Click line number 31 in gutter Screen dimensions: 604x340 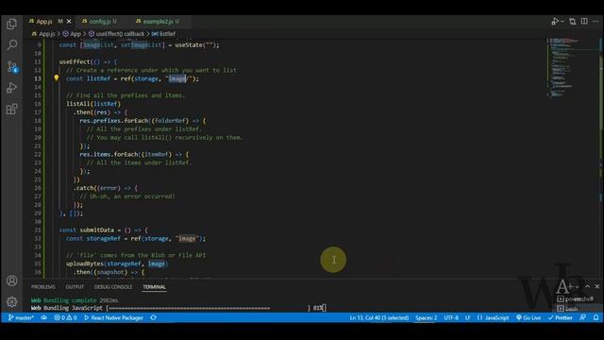[38, 229]
